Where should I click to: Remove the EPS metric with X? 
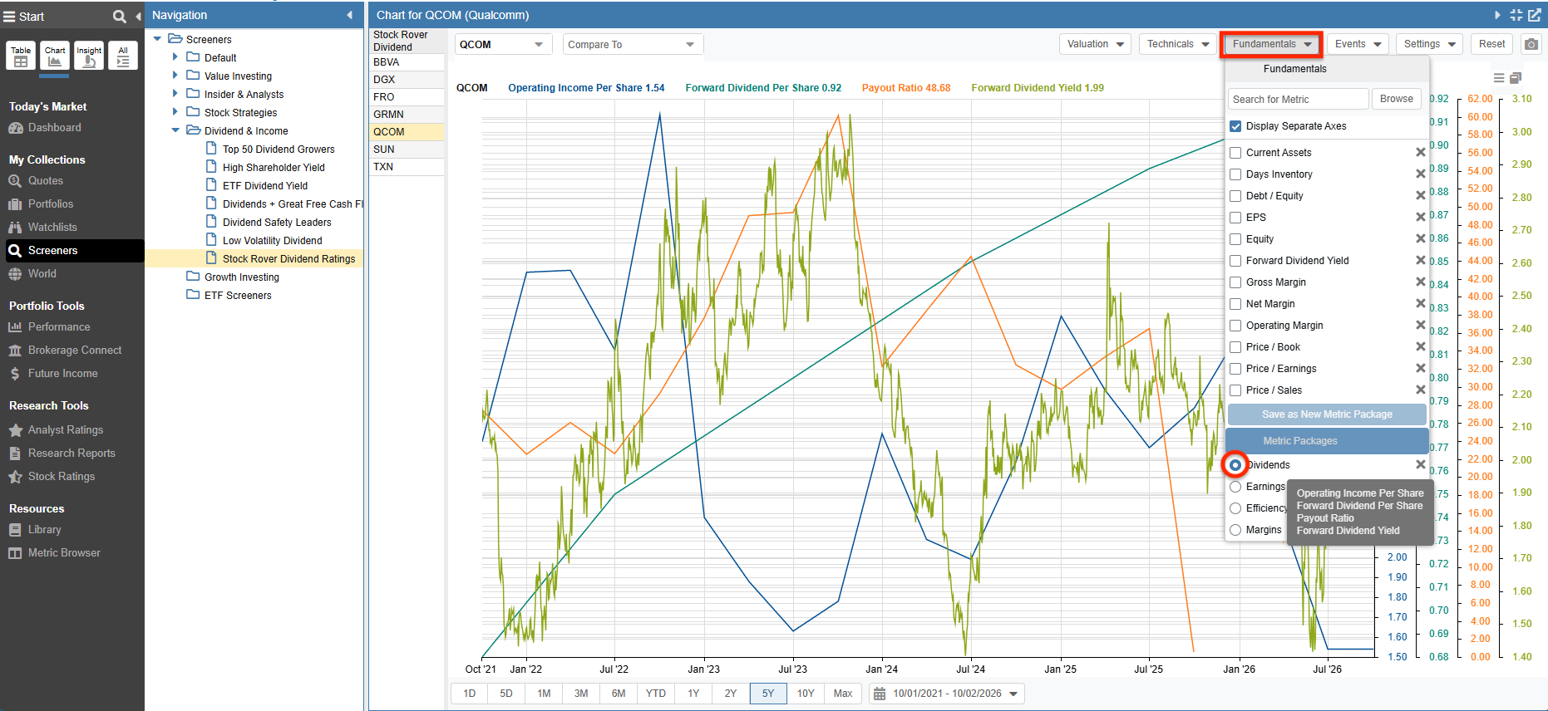[1421, 217]
